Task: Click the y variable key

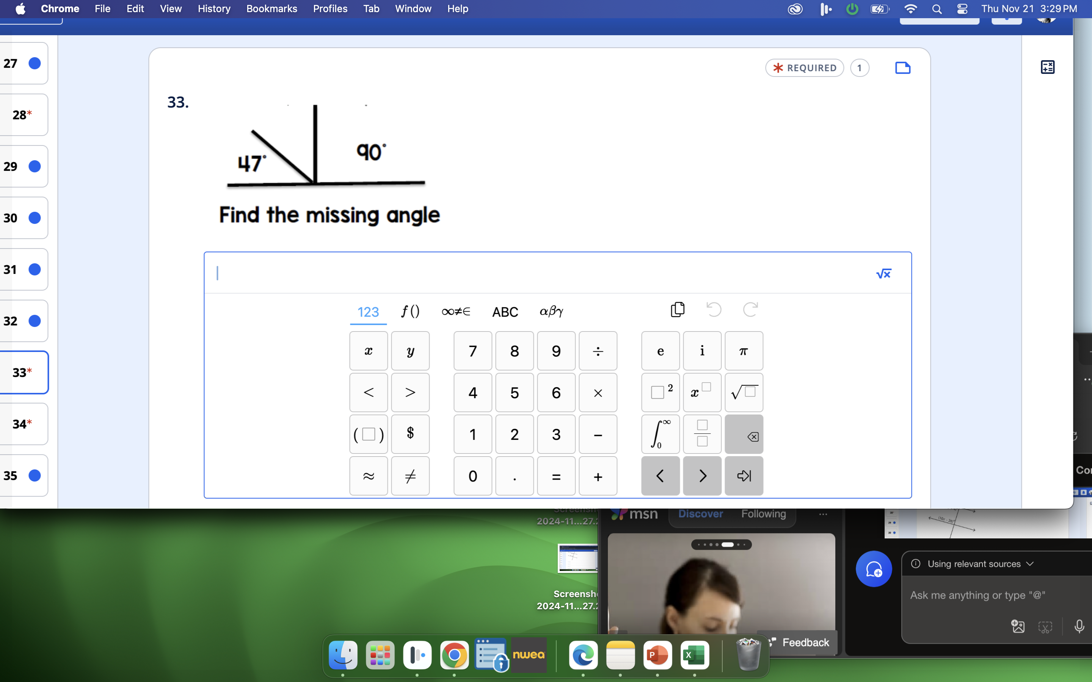Action: pyautogui.click(x=410, y=351)
